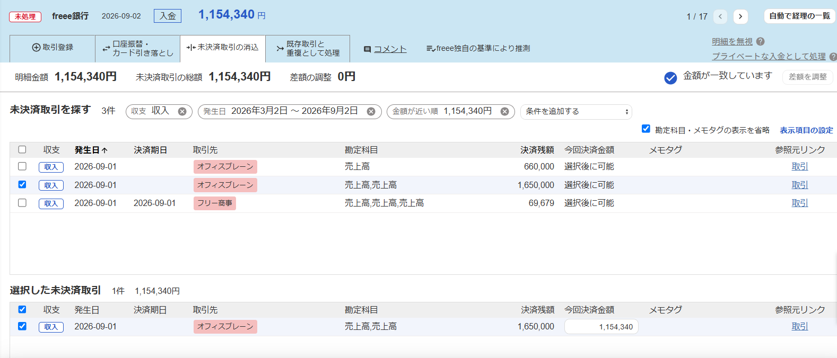Click the 収入 badge in the フリー商事 row
Image resolution: width=837 pixels, height=358 pixels.
pyautogui.click(x=51, y=203)
